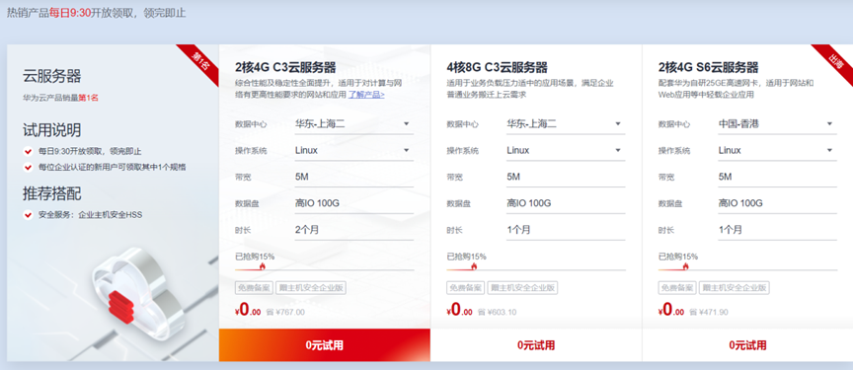
Task: Click the 已抢购15% progress bar in 2核4G C3 card
Action: click(x=324, y=269)
